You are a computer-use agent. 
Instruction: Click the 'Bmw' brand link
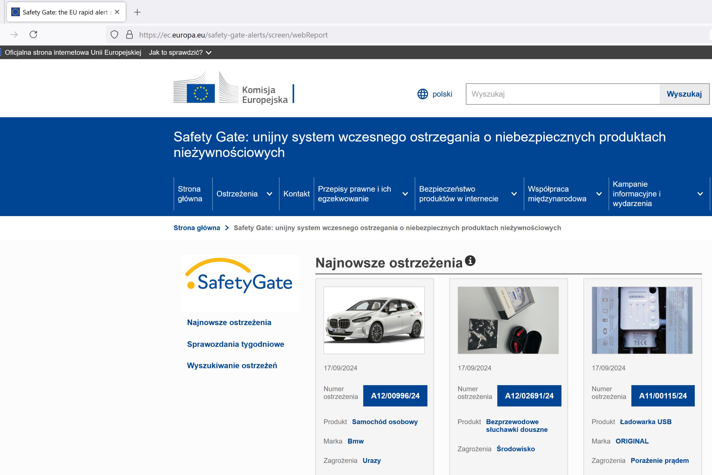tap(355, 441)
